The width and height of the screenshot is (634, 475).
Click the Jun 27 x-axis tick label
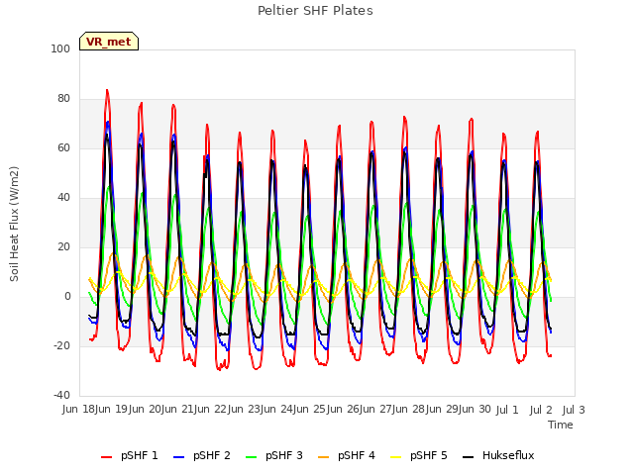click(374, 410)
